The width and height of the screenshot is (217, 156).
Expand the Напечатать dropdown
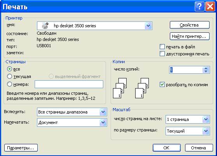103,122
